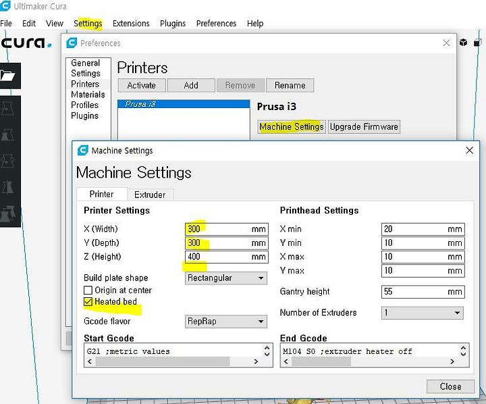Click the Cura logo in Preferences title bar
486x404 pixels.
tap(72, 43)
